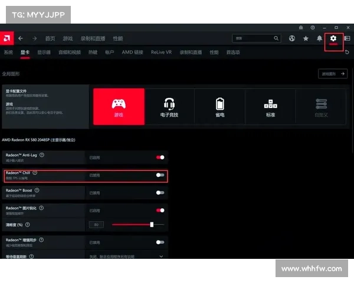Click the bug report icon

pos(301,28)
